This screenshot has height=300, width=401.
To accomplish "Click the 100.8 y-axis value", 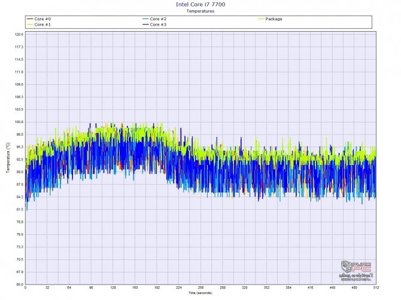I will tap(19, 122).
